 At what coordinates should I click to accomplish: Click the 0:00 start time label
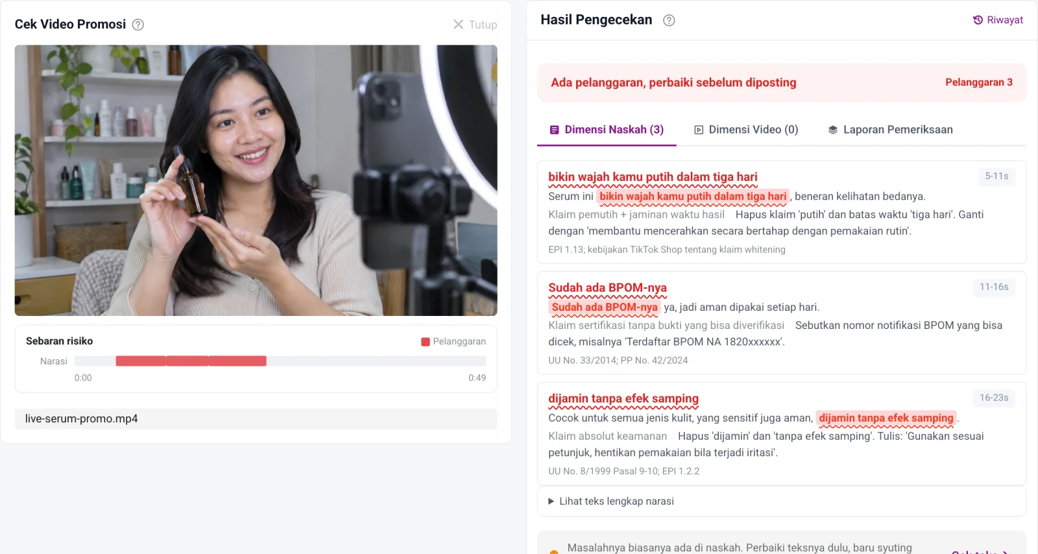83,378
